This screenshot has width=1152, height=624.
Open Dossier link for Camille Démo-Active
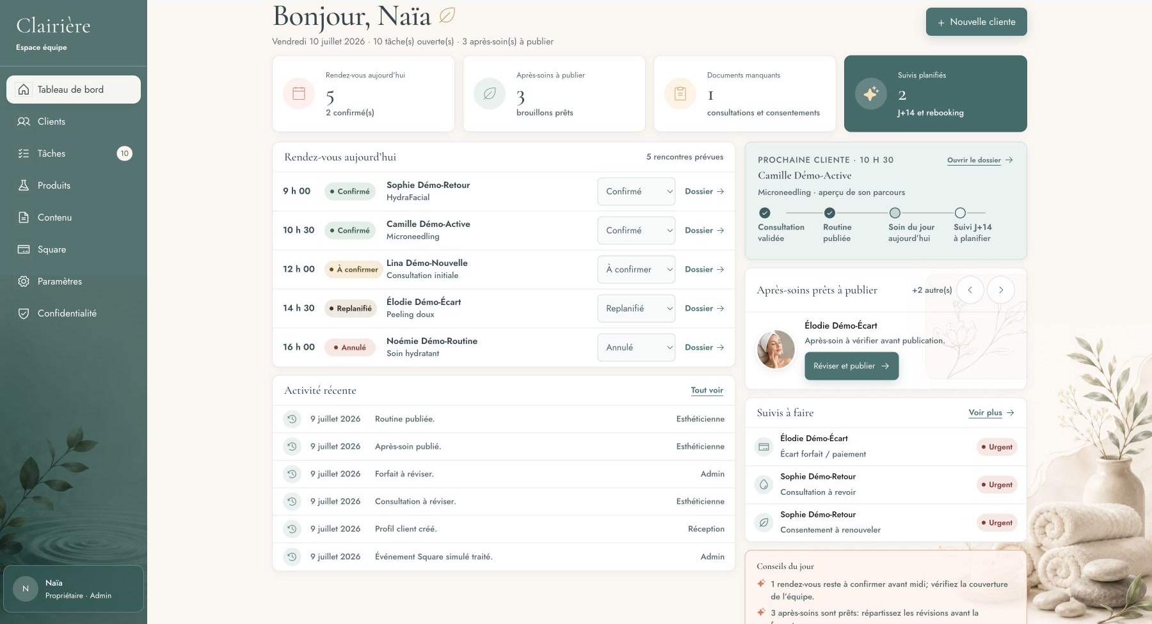(x=704, y=230)
